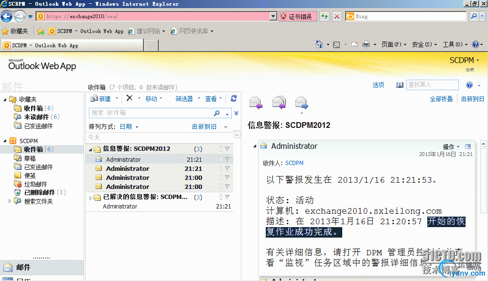Click the Reply All icon above message
This screenshot has width=488, height=281.
pos(279,103)
